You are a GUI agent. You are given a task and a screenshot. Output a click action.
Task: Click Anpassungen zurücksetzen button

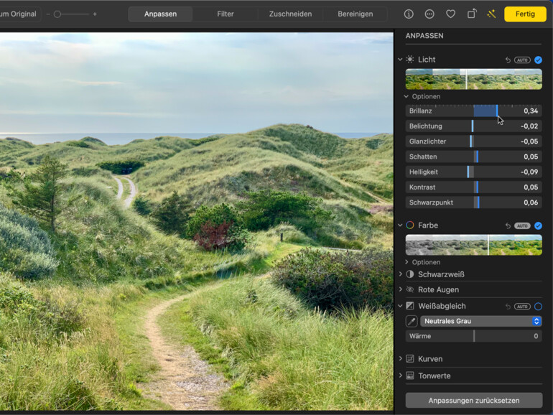pos(473,400)
